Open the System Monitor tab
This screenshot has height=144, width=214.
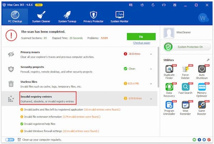[x=119, y=17]
